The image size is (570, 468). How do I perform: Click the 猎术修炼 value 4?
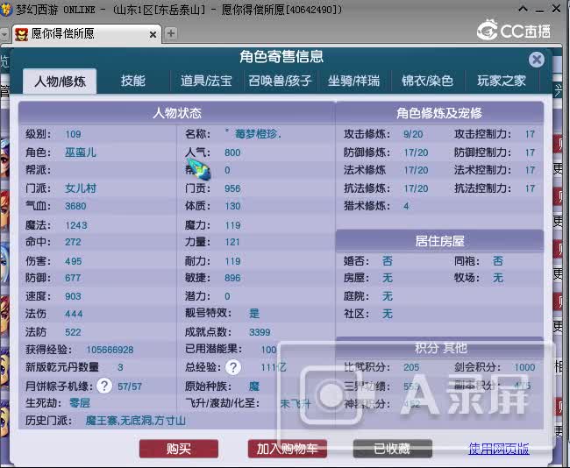(406, 206)
